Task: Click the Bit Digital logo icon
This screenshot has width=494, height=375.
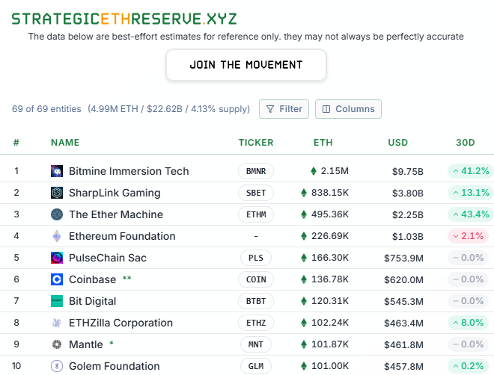Action: click(x=57, y=301)
